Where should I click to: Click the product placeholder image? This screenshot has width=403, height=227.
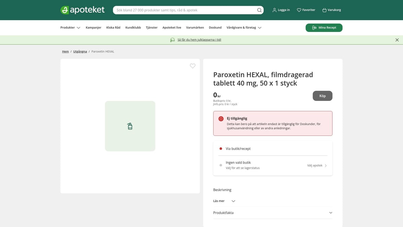pos(130,126)
